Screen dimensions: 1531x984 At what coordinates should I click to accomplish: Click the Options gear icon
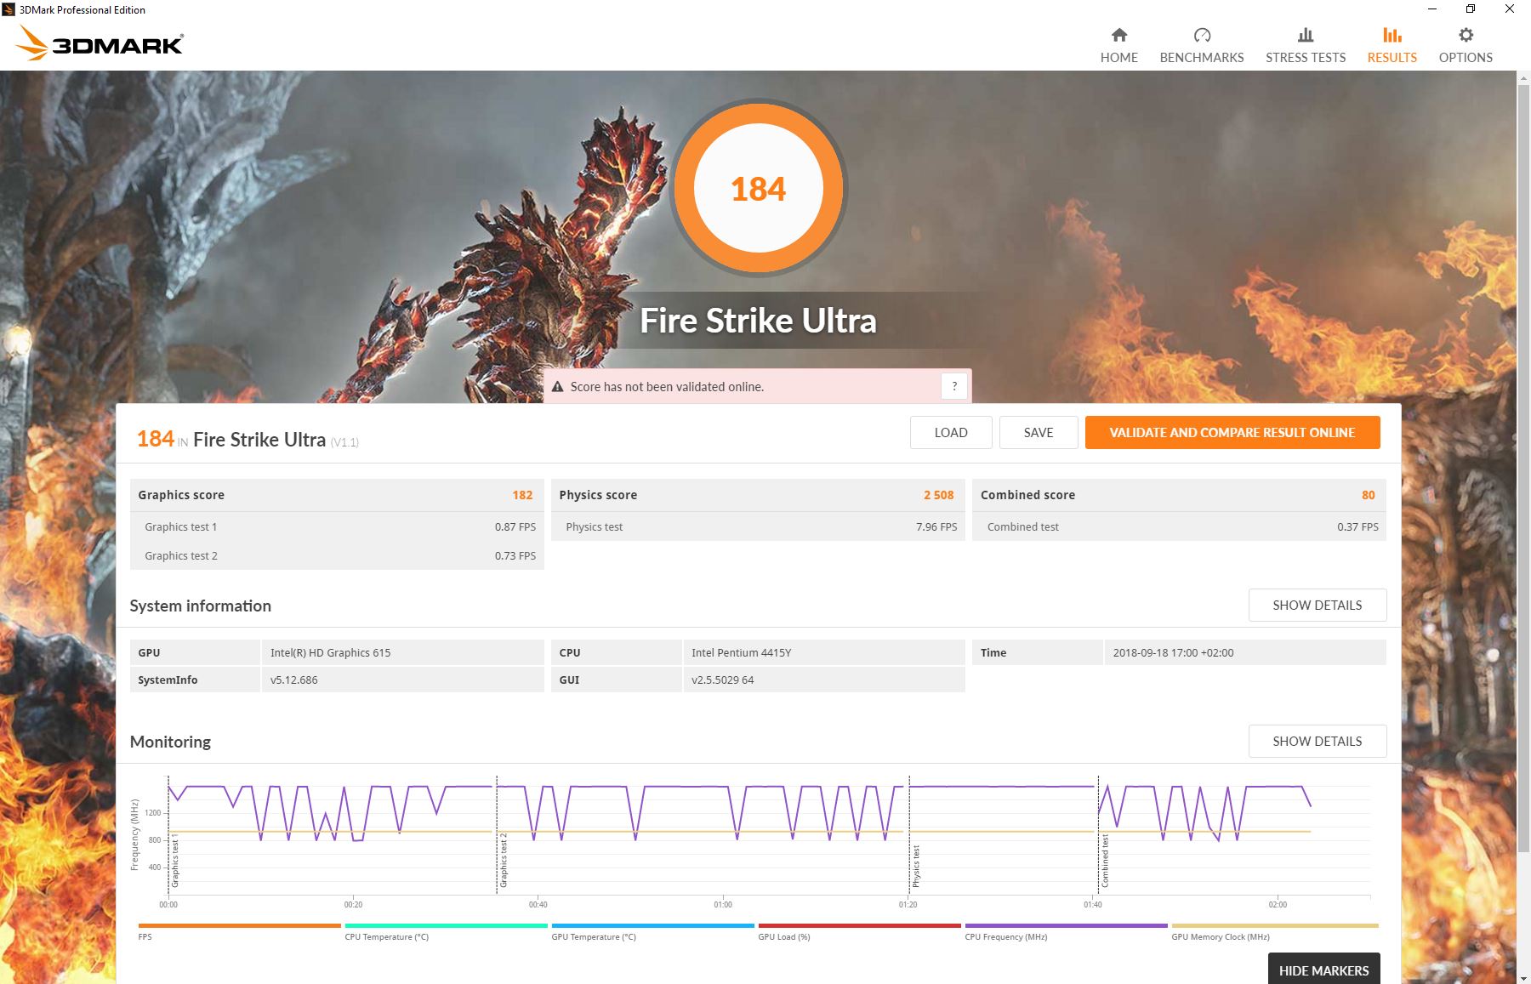point(1466,35)
